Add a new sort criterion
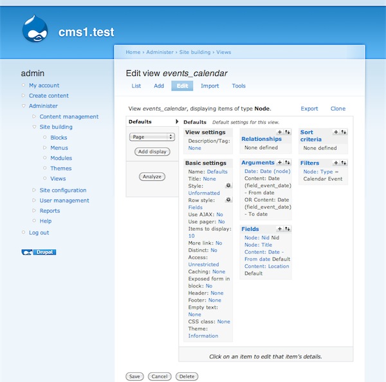386x382 pixels. pos(336,132)
